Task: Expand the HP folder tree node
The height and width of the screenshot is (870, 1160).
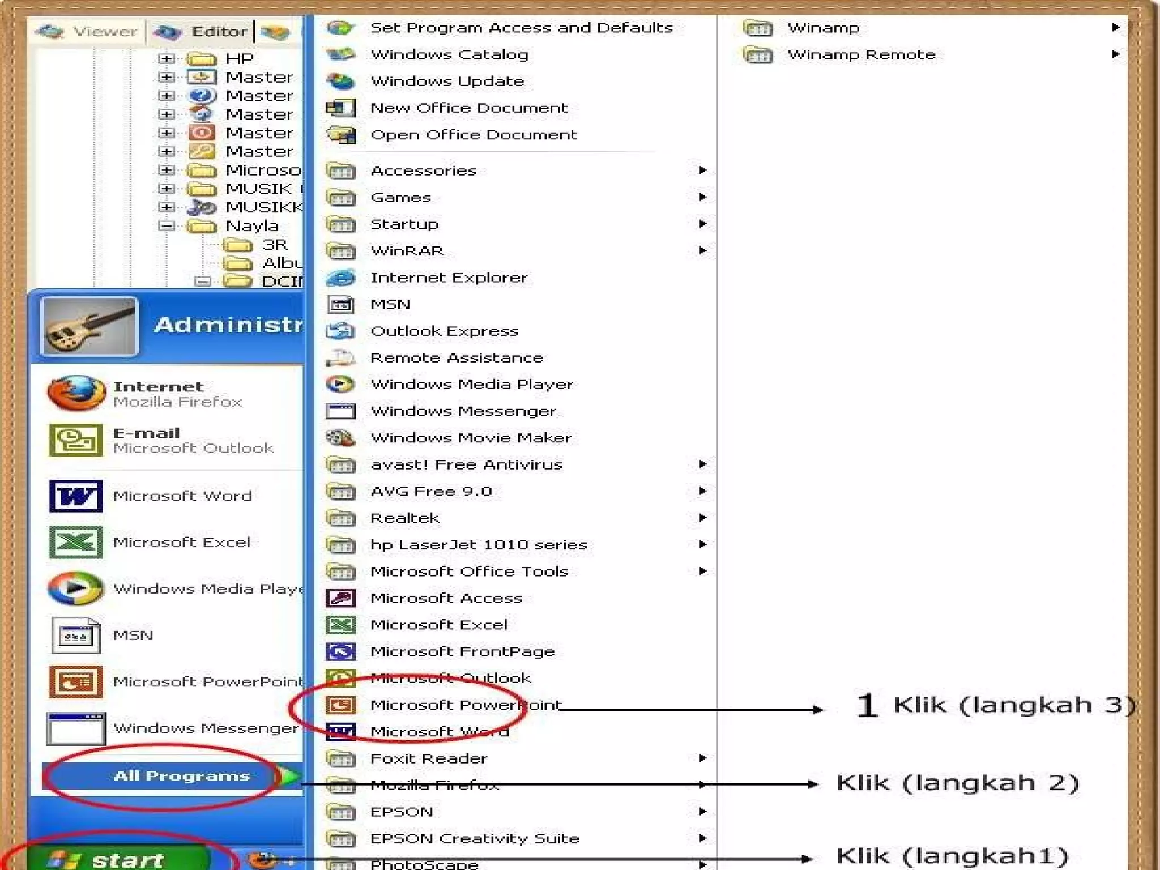Action: (166, 58)
